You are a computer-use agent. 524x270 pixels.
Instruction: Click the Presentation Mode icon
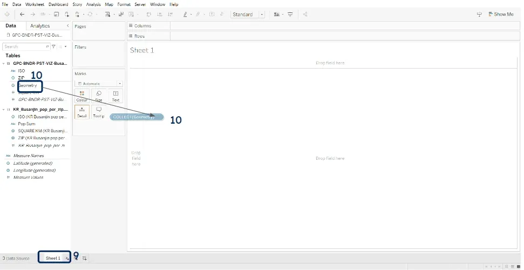(x=290, y=15)
